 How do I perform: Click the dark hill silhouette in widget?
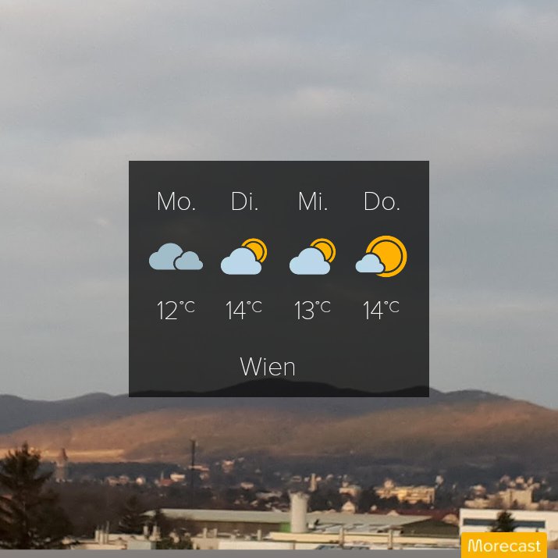[279, 389]
